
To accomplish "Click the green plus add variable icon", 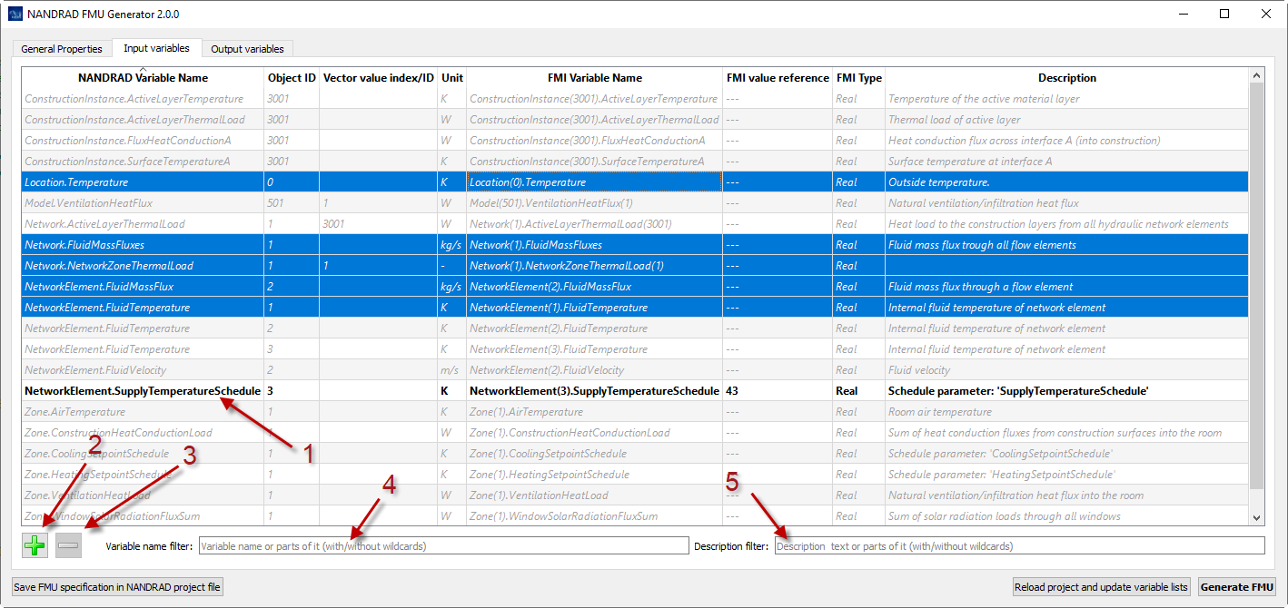I will (x=35, y=545).
